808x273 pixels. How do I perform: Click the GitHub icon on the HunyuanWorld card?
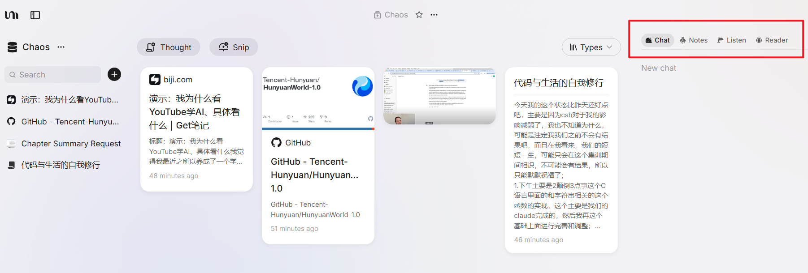coord(277,143)
